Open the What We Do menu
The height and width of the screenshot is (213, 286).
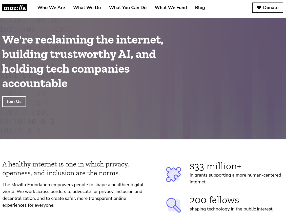[87, 8]
